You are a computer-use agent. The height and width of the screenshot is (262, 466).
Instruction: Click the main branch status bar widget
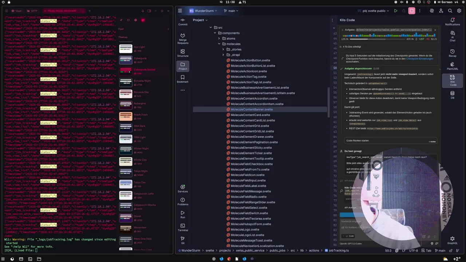[x=440, y=250]
